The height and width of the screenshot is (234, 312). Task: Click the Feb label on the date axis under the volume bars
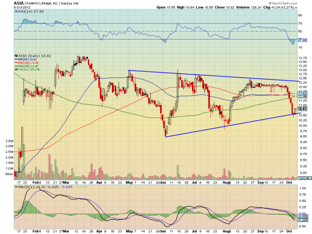(35, 183)
